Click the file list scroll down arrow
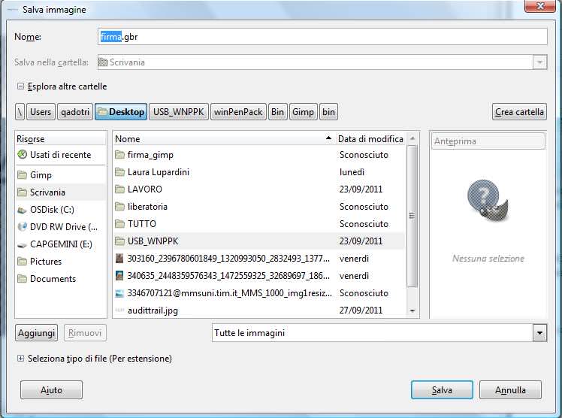Viewport: 562px width, 418px height. [x=412, y=310]
